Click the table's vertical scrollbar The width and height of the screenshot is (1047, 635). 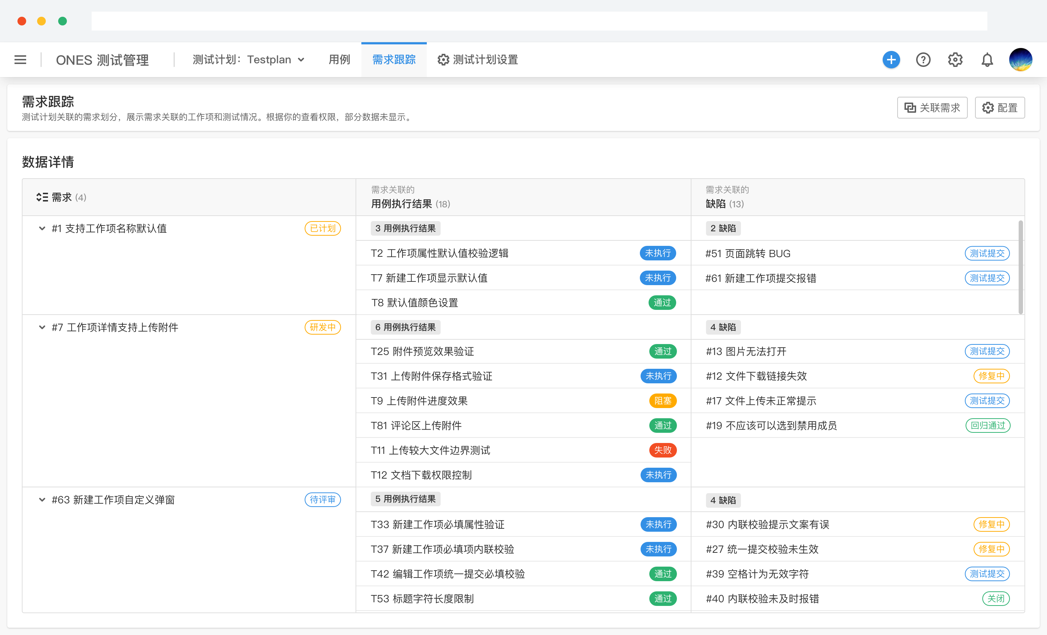click(x=1020, y=268)
